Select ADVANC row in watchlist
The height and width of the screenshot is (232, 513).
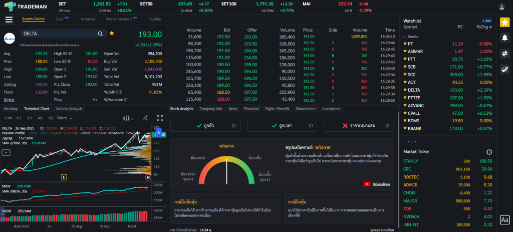point(447,105)
